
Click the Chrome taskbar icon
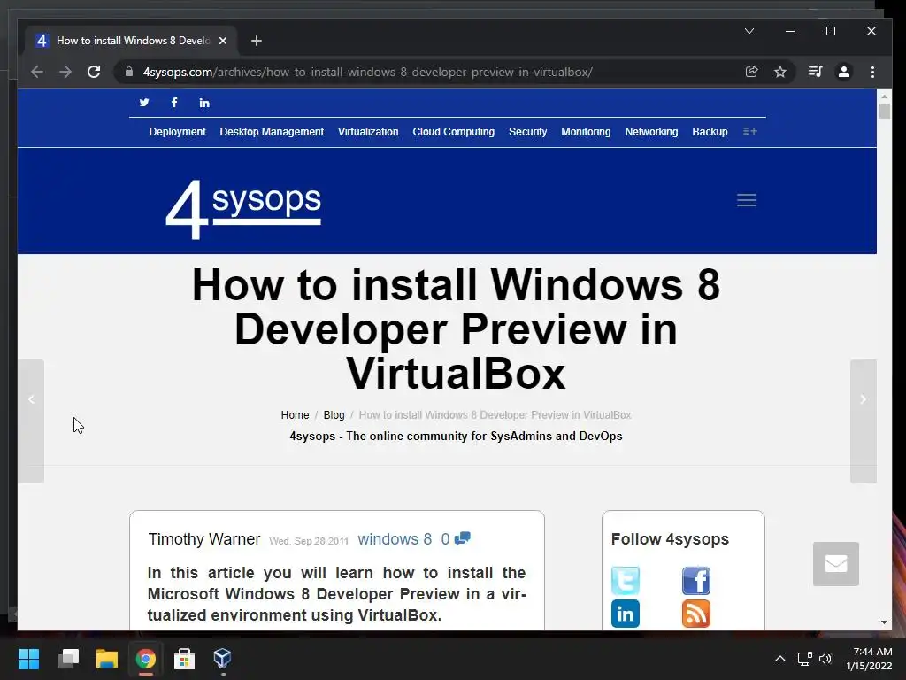pos(146,659)
